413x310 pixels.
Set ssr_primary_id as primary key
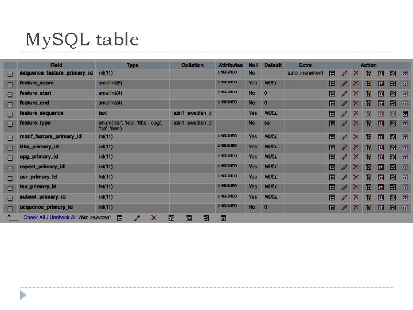point(368,177)
